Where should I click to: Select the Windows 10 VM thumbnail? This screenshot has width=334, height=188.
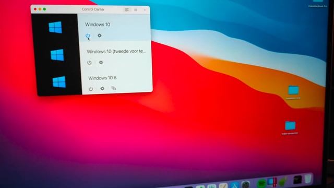55,27
